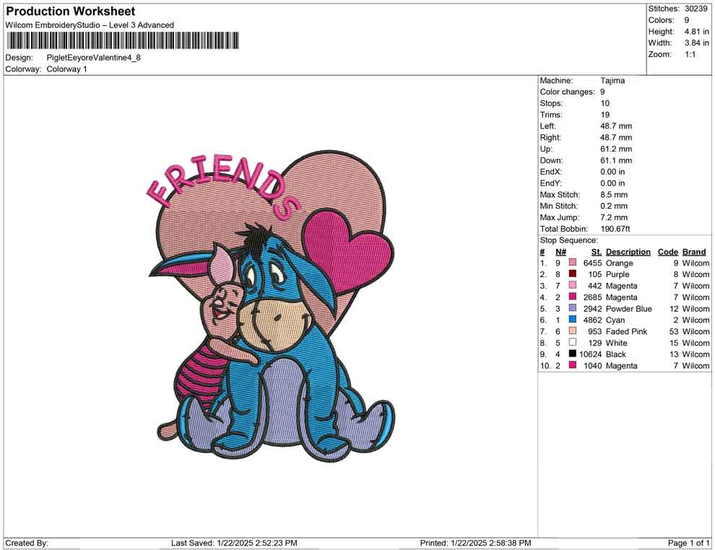Click the Width value "3.84 in"
Screen dimensions: 715x550
(697, 43)
